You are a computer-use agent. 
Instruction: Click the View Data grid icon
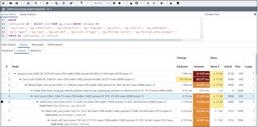pos(28,3)
